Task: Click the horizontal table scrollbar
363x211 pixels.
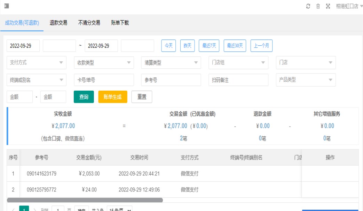Action: tap(85, 200)
